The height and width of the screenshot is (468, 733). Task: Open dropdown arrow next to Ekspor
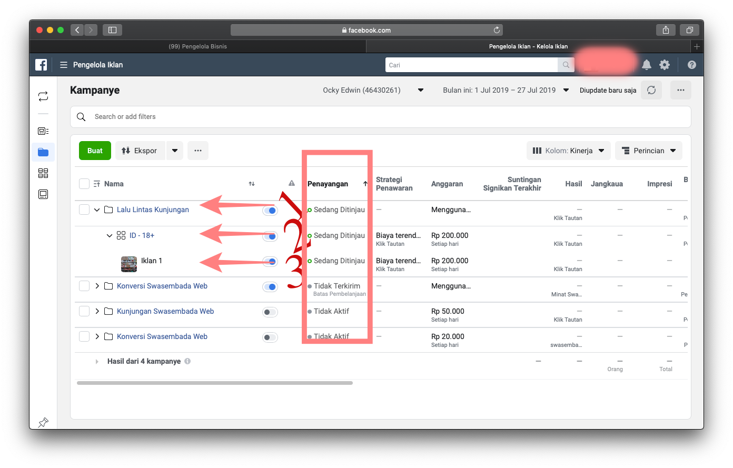[x=175, y=151]
